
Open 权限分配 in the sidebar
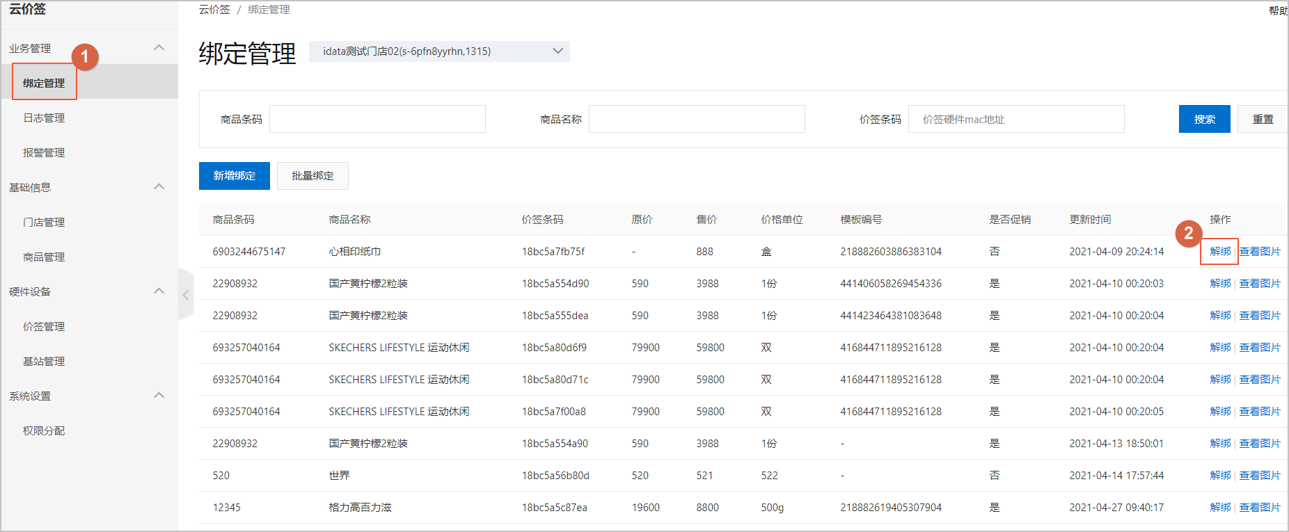44,431
